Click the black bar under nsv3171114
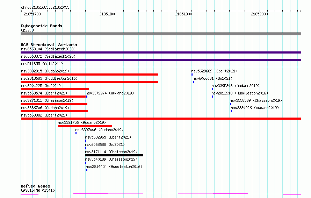This screenshot has height=198, width=311. 114,155
